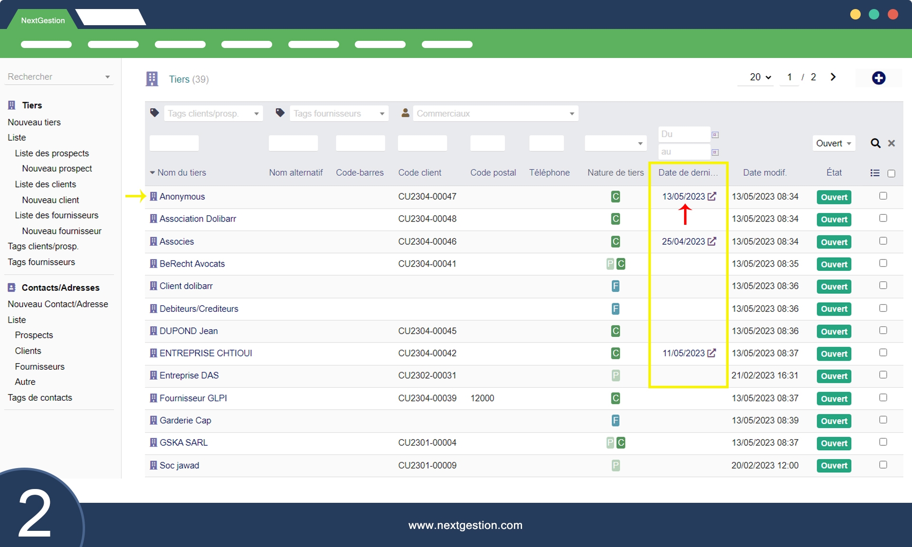Tick the Fournisseur GLPI row checkbox

click(x=883, y=397)
